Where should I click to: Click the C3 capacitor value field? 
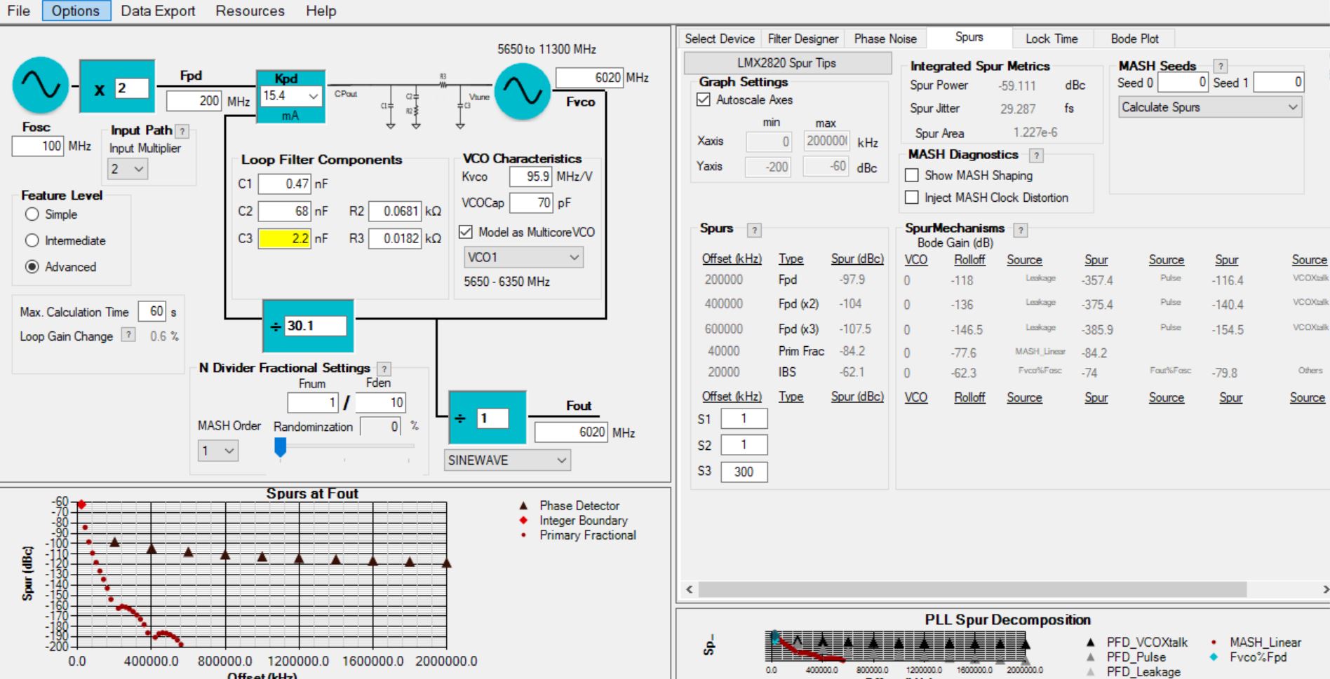point(285,238)
